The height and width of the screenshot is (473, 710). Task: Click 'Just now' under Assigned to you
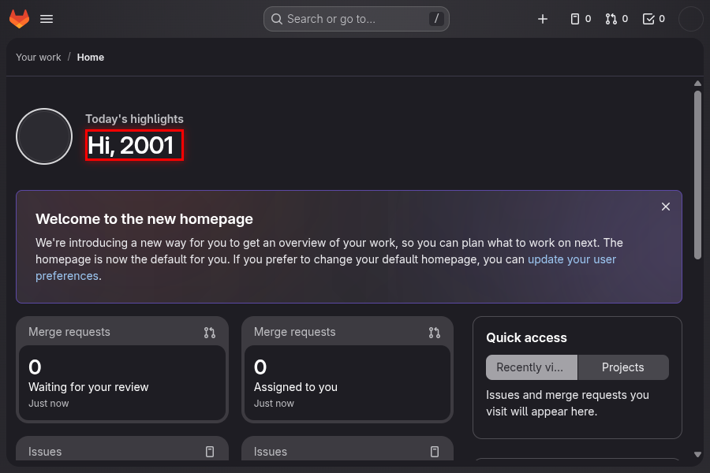pos(274,404)
